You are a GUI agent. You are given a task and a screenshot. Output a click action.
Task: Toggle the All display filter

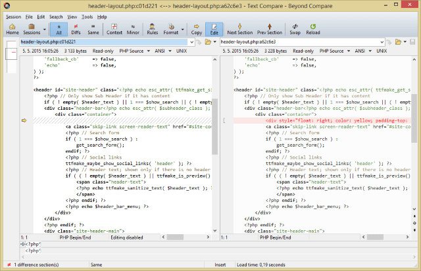point(59,28)
